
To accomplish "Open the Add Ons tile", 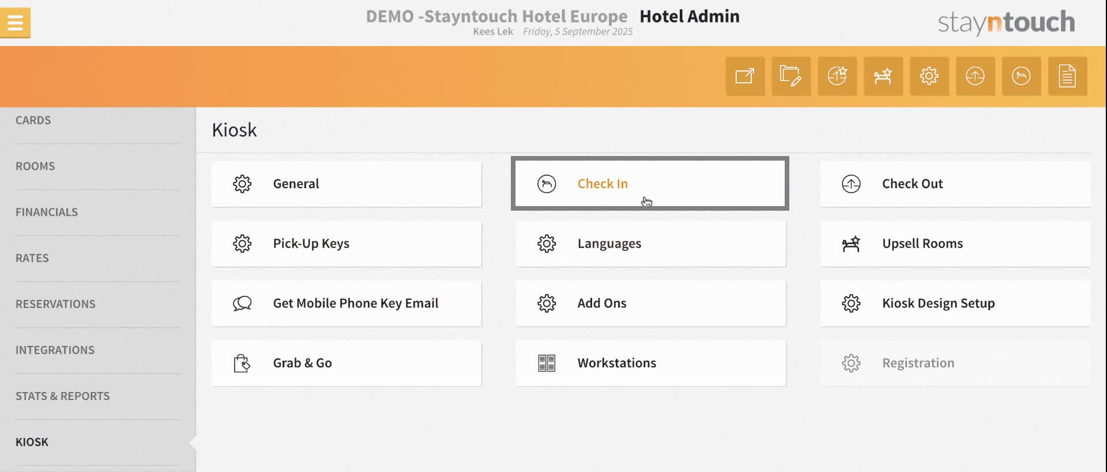I will (651, 303).
